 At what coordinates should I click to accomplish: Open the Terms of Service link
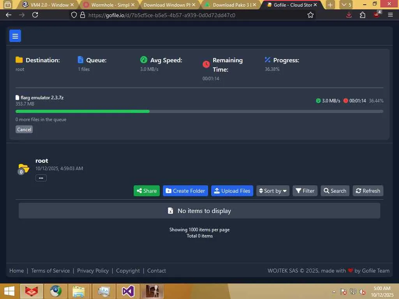coord(50,271)
